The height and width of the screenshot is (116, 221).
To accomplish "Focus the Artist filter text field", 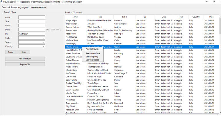I will 32,17.
